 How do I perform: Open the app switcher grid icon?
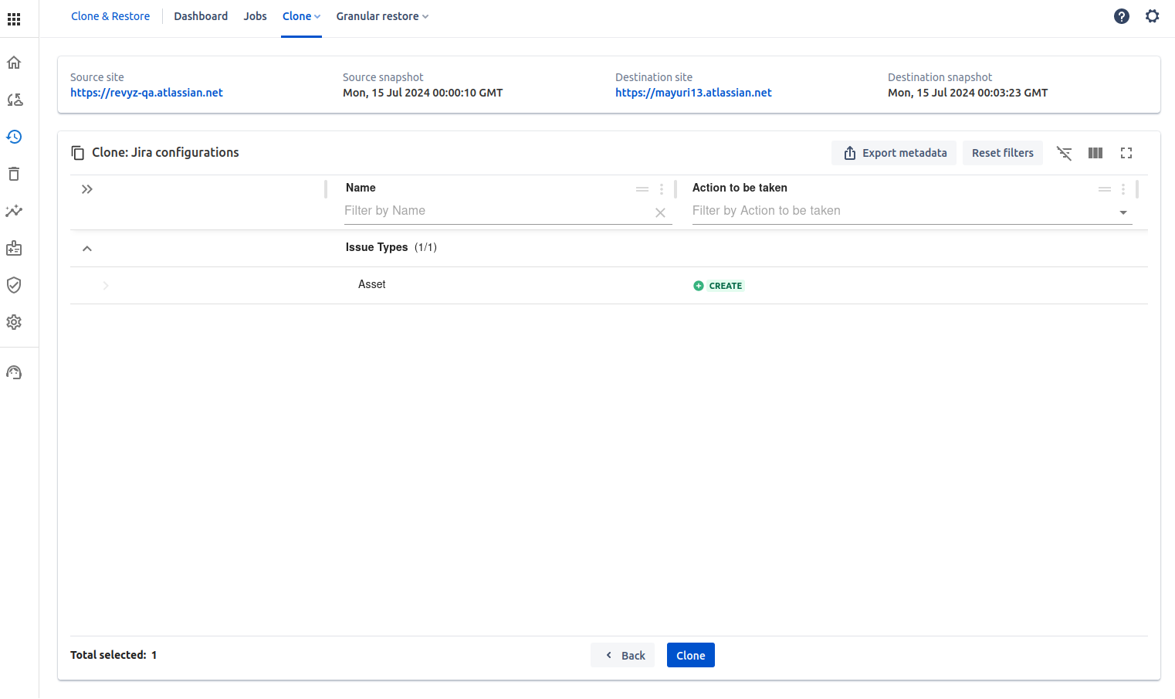(14, 19)
